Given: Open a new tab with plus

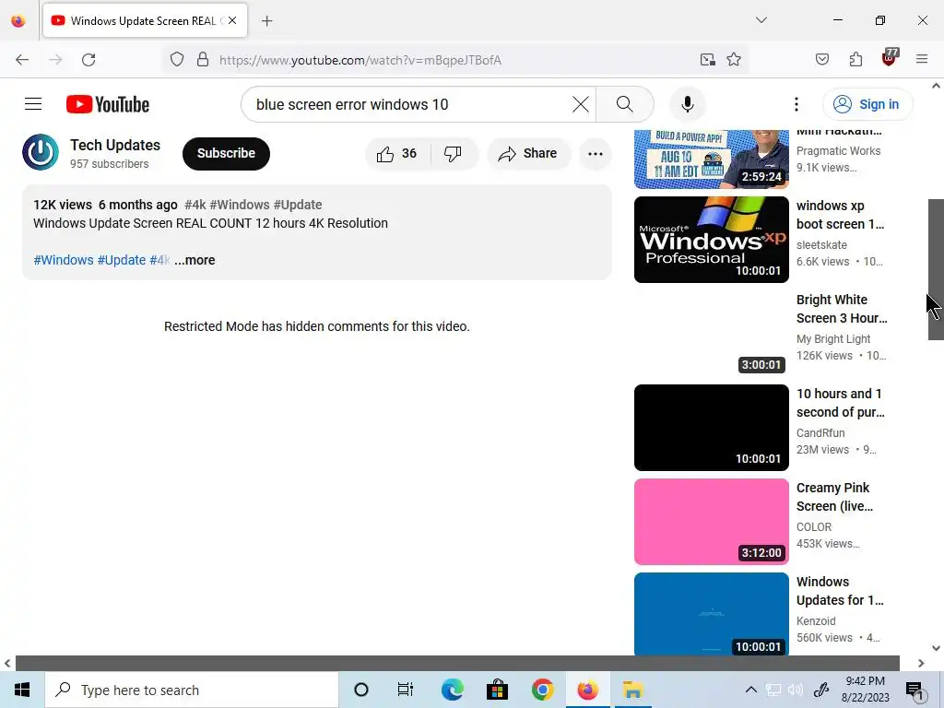Looking at the screenshot, I should click(266, 21).
